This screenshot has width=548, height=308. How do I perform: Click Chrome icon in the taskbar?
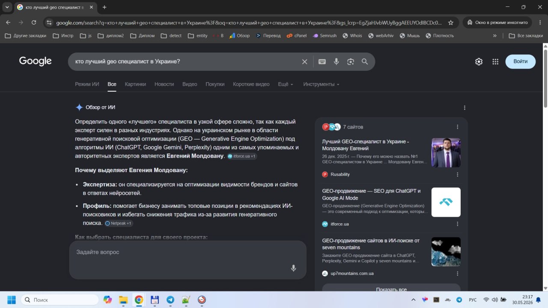pyautogui.click(x=139, y=300)
